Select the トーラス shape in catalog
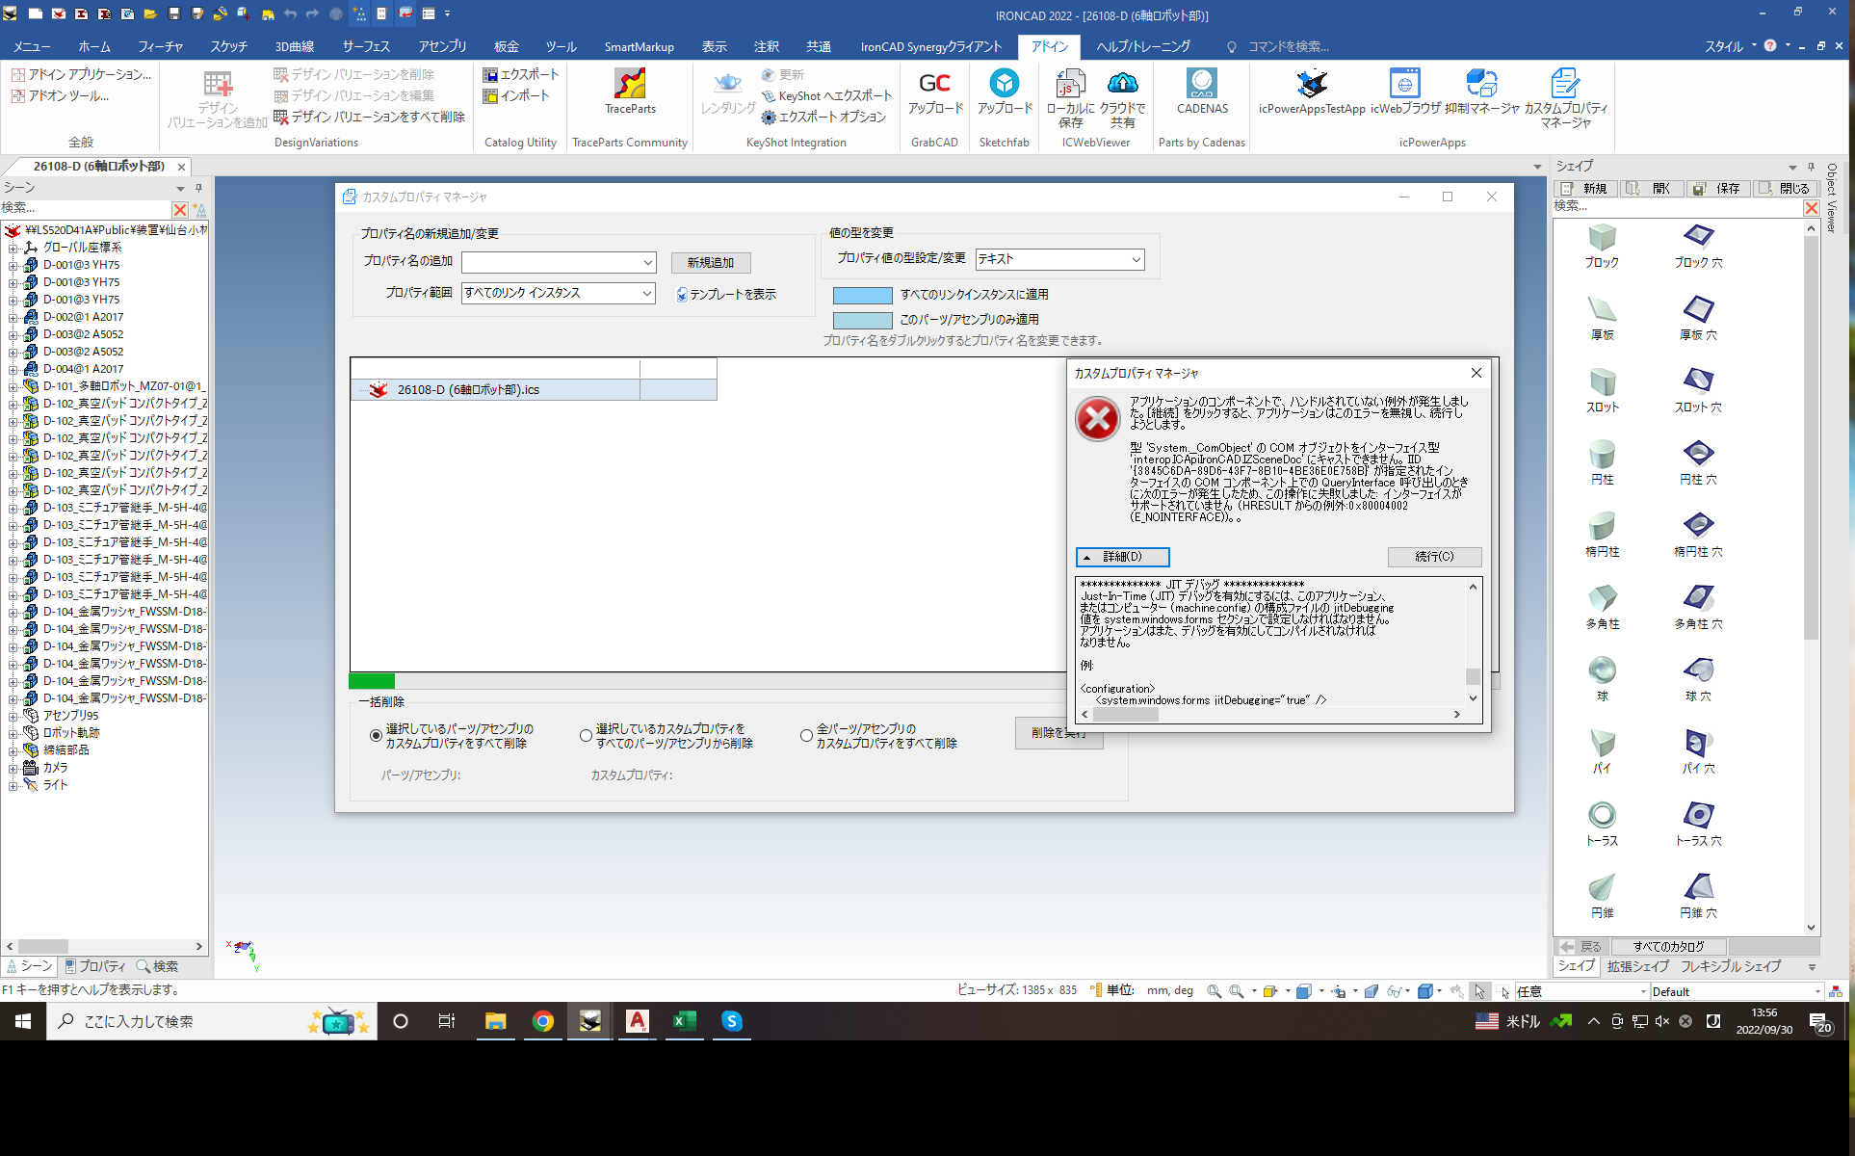This screenshot has width=1855, height=1156. pos(1602,816)
